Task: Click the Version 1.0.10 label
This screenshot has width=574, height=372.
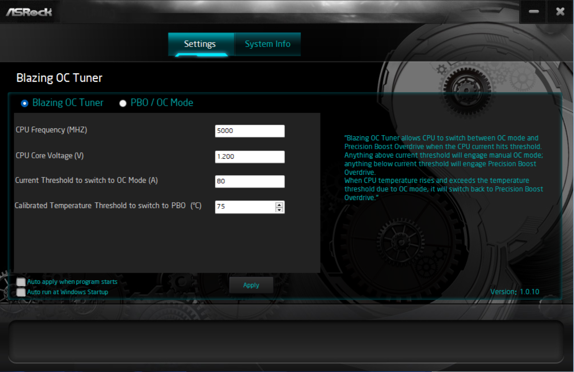Action: click(515, 291)
